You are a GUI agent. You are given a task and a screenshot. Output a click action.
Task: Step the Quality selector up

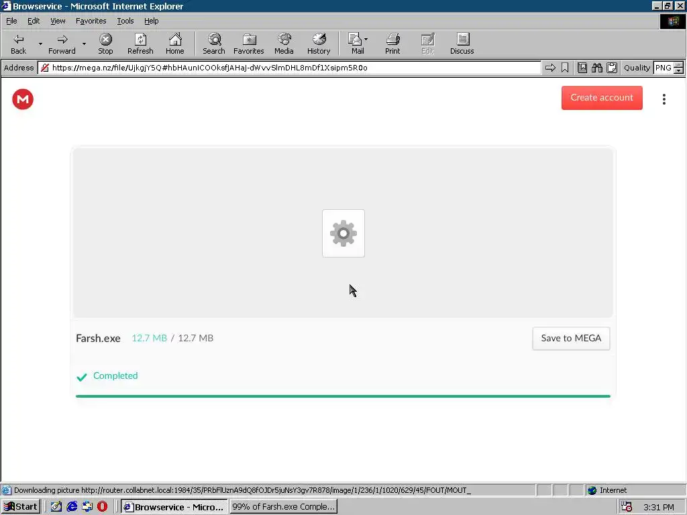point(679,65)
